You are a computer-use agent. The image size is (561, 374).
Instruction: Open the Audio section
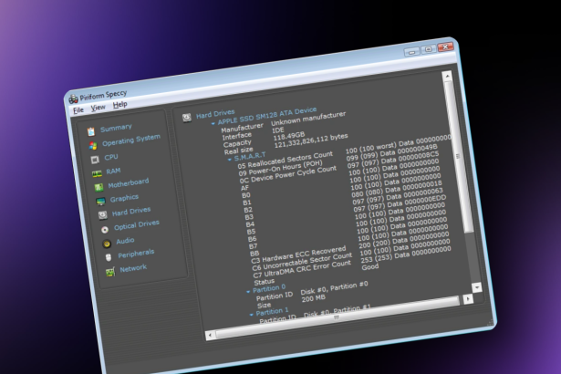coord(125,241)
